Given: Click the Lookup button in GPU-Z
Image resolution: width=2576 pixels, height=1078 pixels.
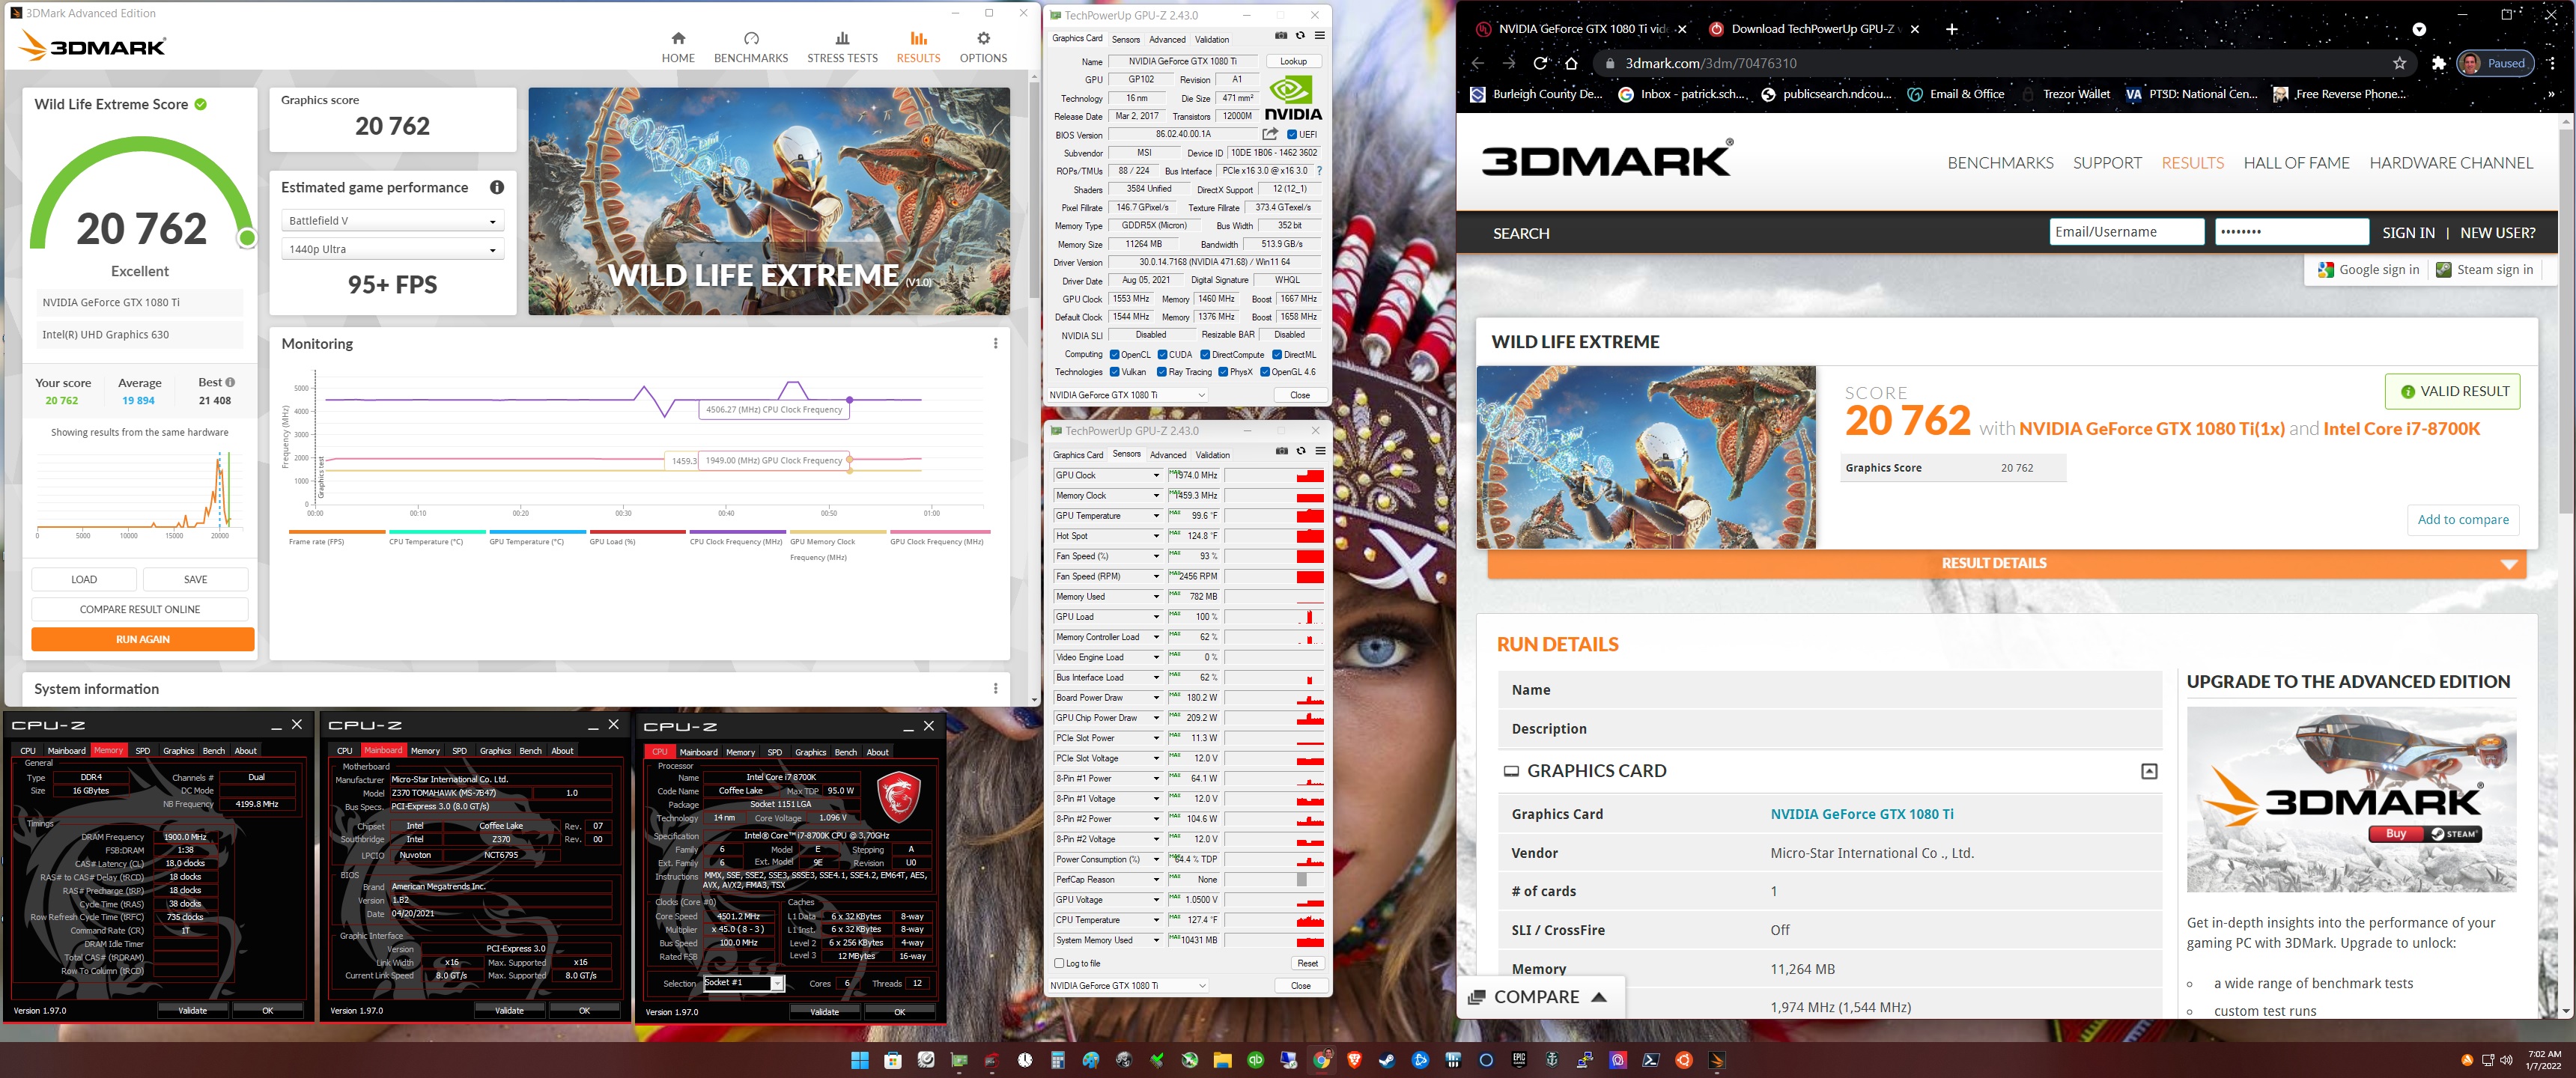Looking at the screenshot, I should (x=1293, y=61).
